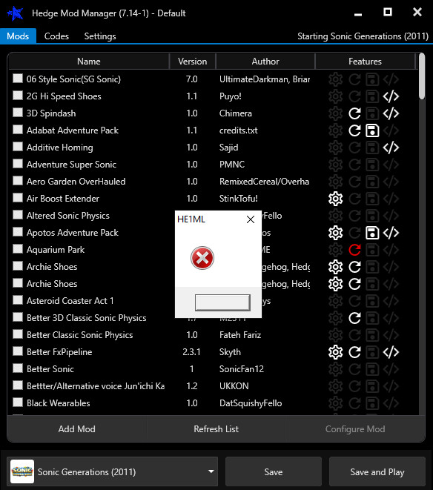
Task: Enable the 2G Hi Speed Shoes mod
Action: [18, 96]
